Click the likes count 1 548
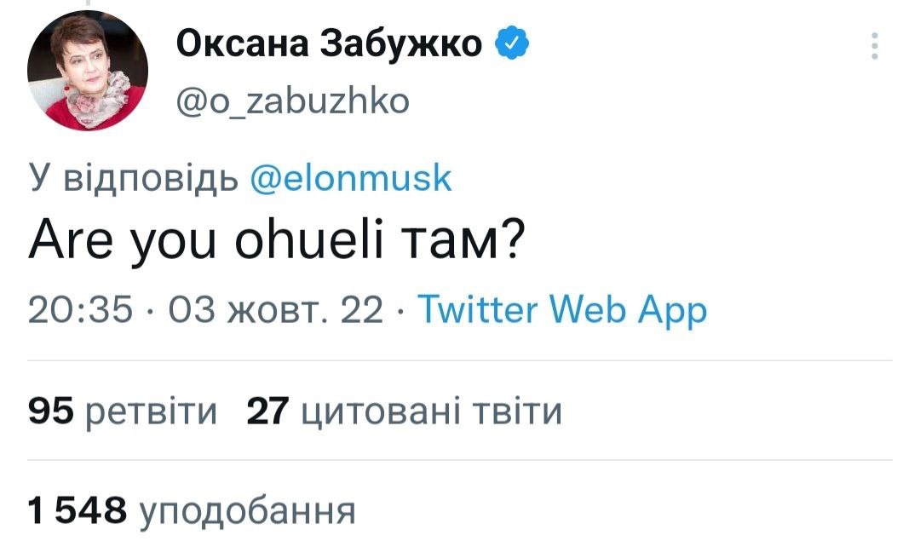 coord(78,511)
